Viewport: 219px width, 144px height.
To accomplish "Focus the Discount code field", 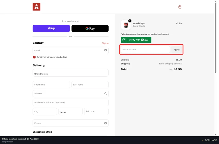I will pyautogui.click(x=145, y=49).
